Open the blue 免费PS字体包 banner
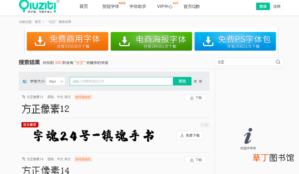This screenshot has height=174, width=299. tap(235, 42)
